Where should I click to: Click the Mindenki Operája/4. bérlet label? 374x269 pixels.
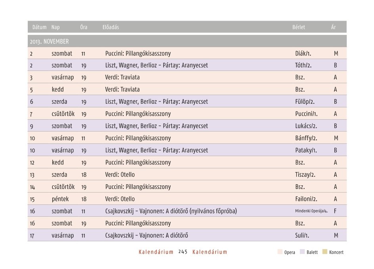(x=311, y=211)
